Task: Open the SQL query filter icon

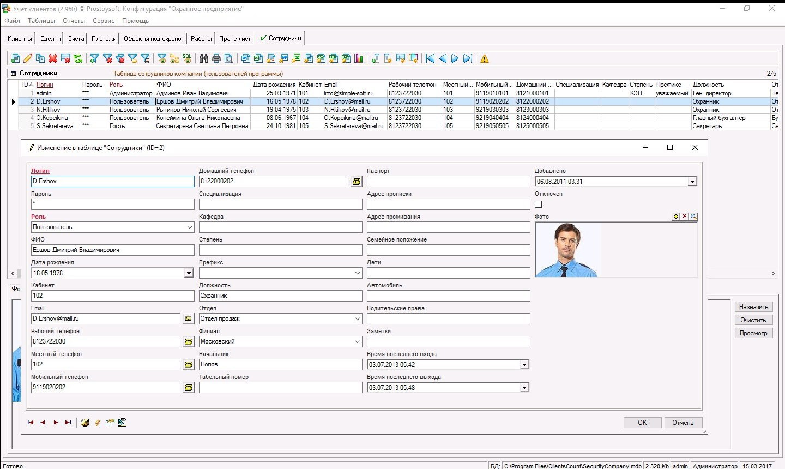Action: (187, 58)
